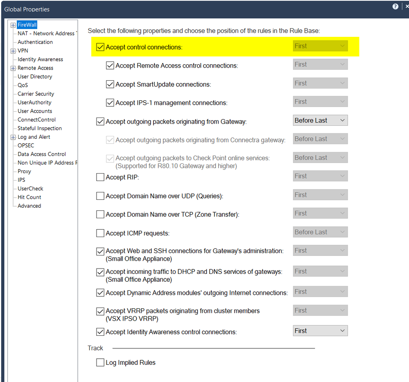This screenshot has height=382, width=409.
Task: Open position dropdown for SmartUpdate connections
Action: click(x=320, y=83)
